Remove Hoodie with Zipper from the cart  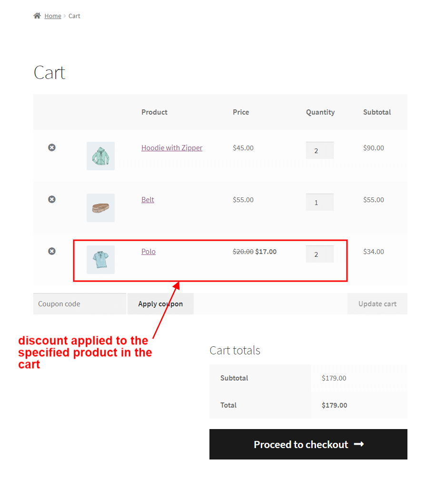click(51, 147)
